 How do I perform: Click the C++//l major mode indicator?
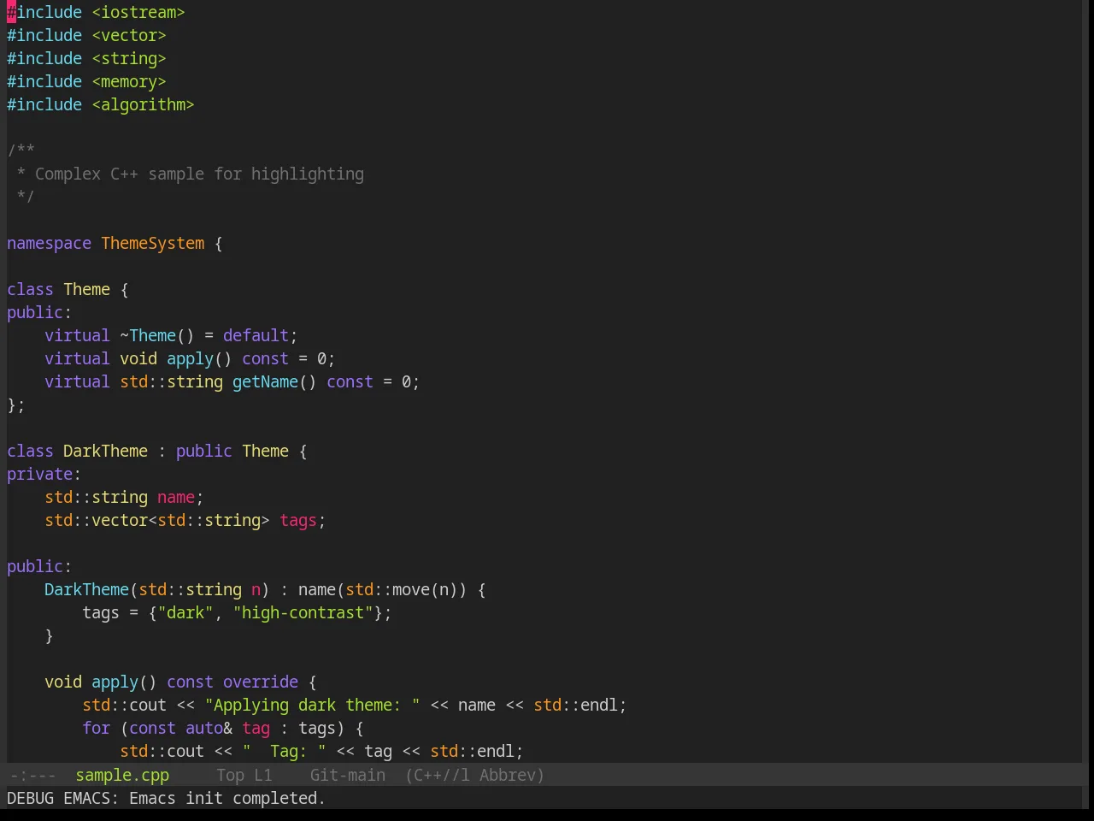[438, 775]
